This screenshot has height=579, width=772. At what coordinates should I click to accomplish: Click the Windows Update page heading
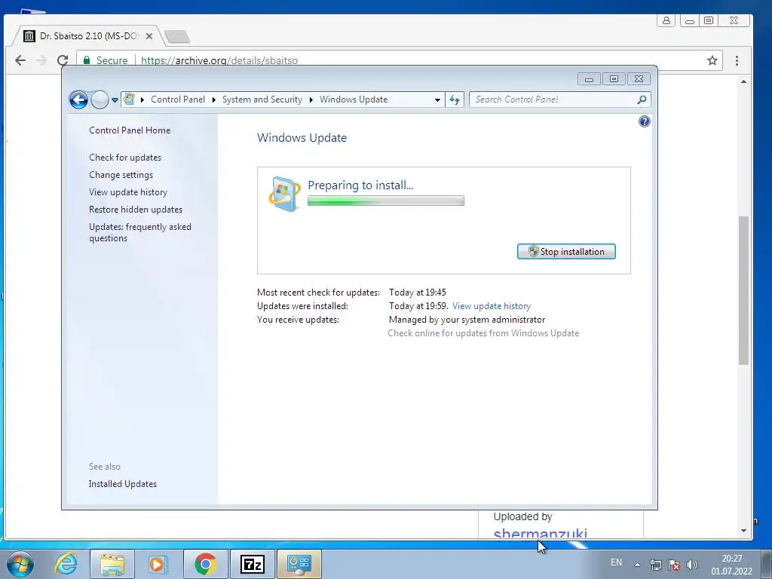pyautogui.click(x=302, y=138)
